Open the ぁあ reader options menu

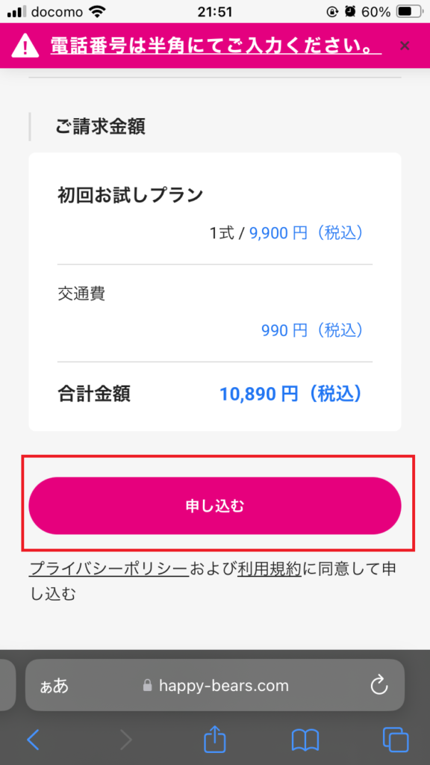tap(54, 686)
